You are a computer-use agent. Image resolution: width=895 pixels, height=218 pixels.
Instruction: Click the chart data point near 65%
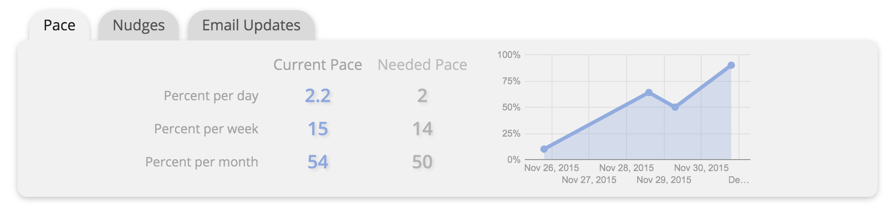point(649,92)
